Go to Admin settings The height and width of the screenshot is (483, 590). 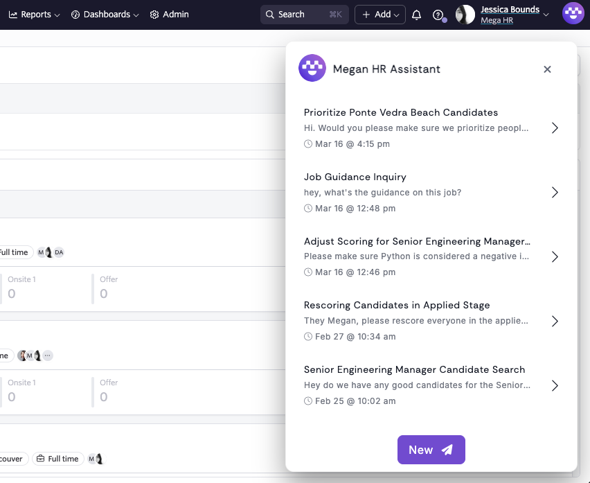pos(169,15)
